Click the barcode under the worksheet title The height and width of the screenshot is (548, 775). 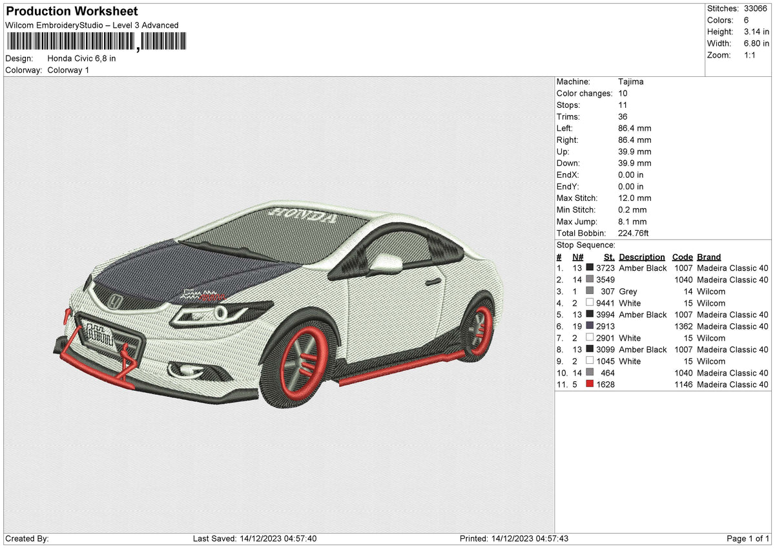click(x=96, y=42)
